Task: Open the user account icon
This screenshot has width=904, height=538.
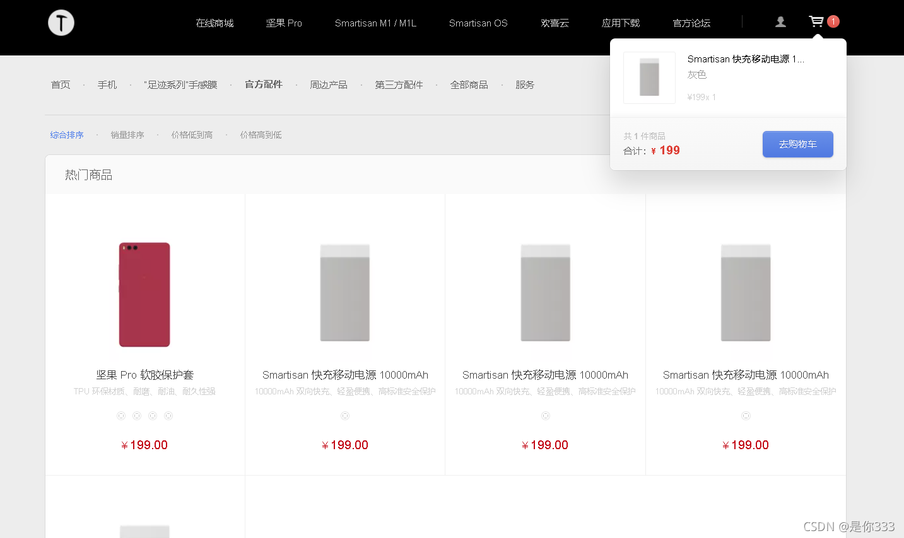Action: (x=780, y=22)
